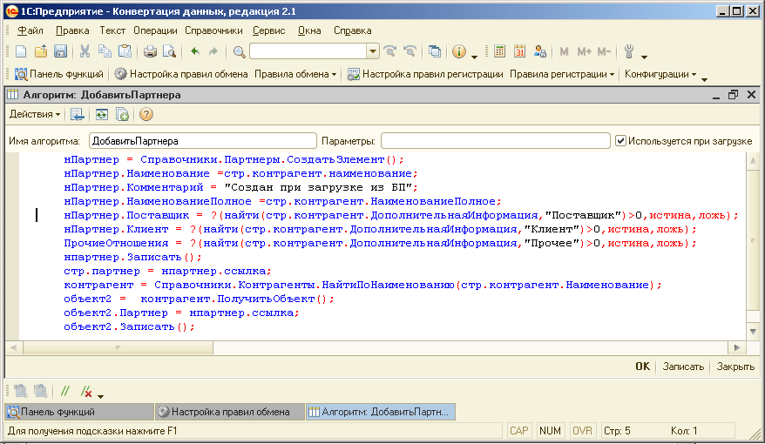Click the M- memory subtract button
This screenshot has height=444, width=765.
pos(604,51)
